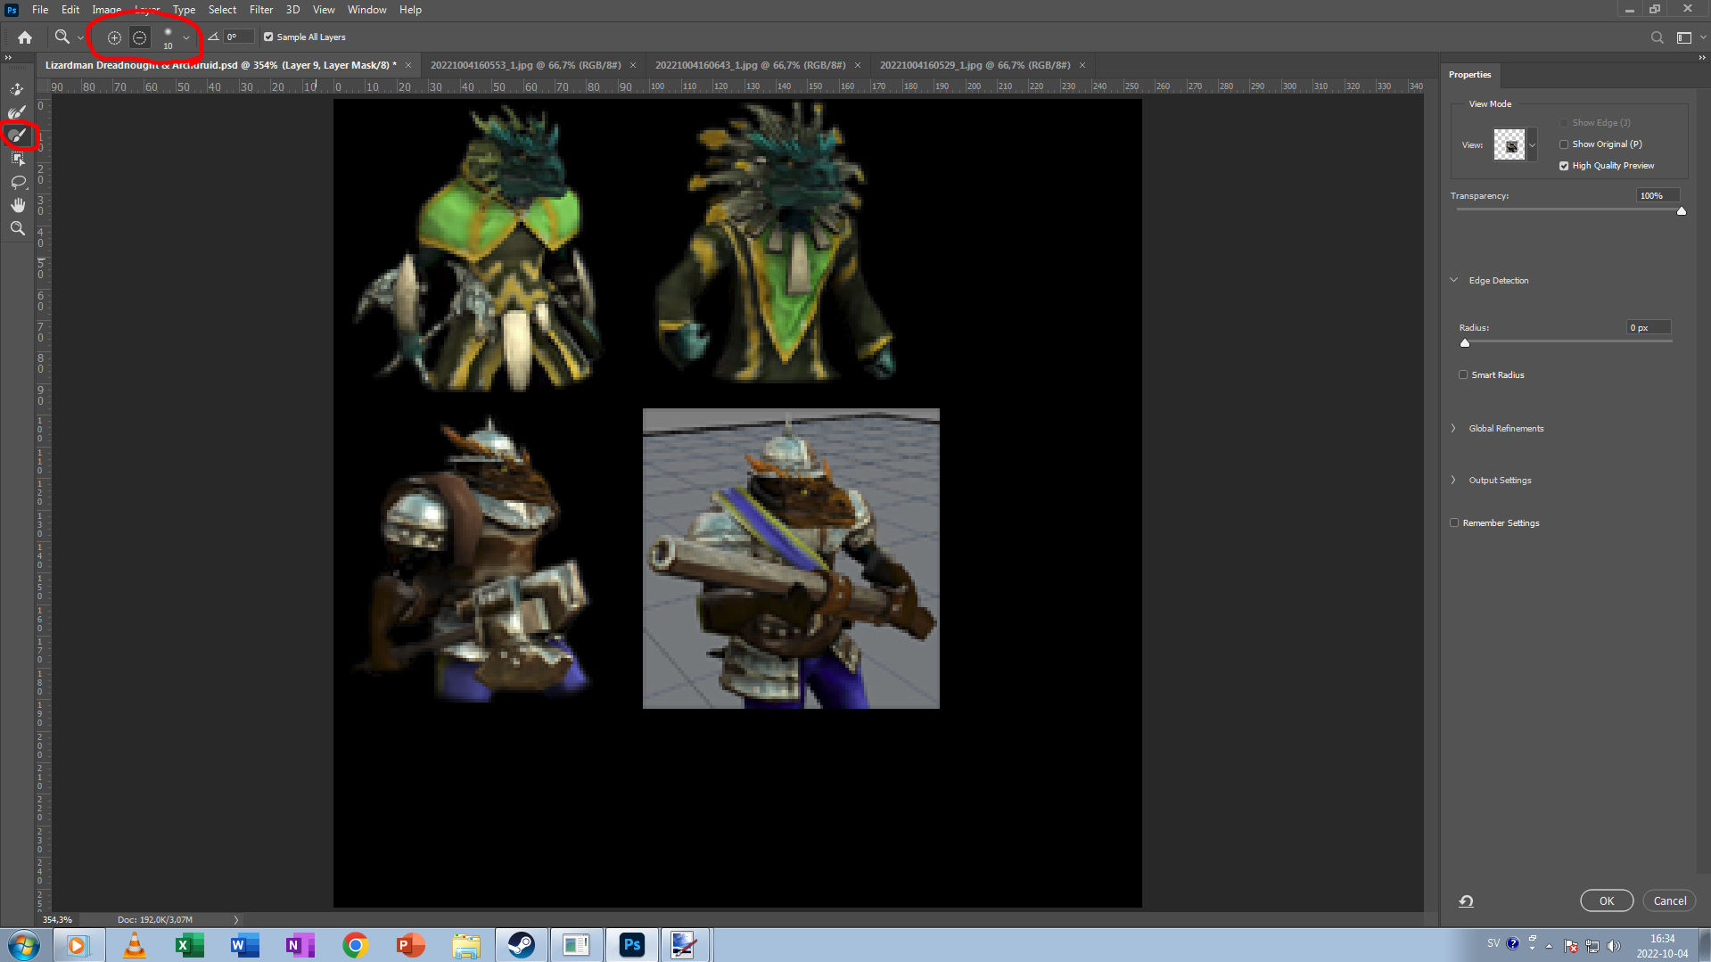The width and height of the screenshot is (1711, 962).
Task: Click the search icon in options bar
Action: click(1657, 37)
